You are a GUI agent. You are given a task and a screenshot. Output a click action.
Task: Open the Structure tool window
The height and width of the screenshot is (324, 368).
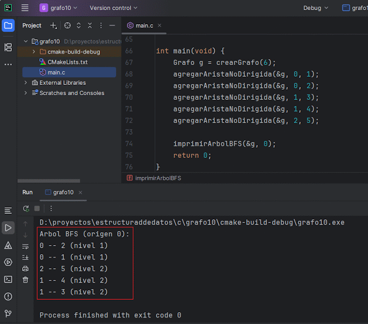click(x=8, y=47)
